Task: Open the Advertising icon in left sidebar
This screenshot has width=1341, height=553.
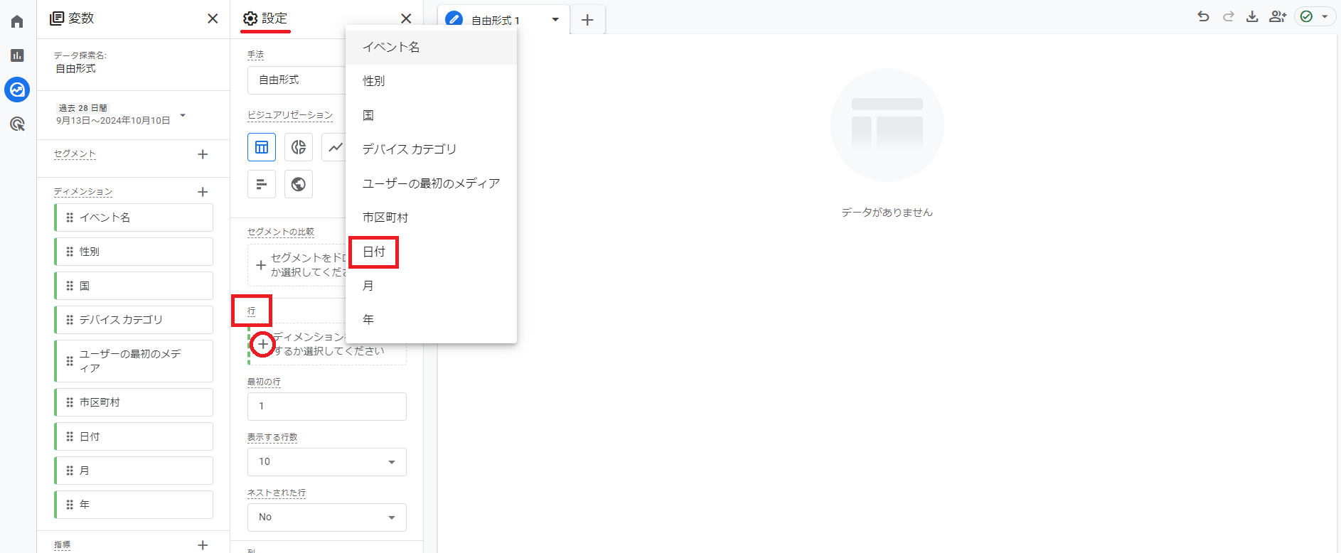Action: (17, 124)
